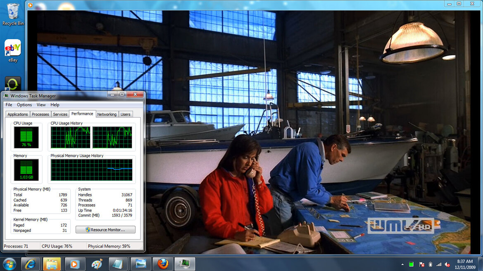
Task: Close the Windows Task Manager window
Action: (x=135, y=94)
